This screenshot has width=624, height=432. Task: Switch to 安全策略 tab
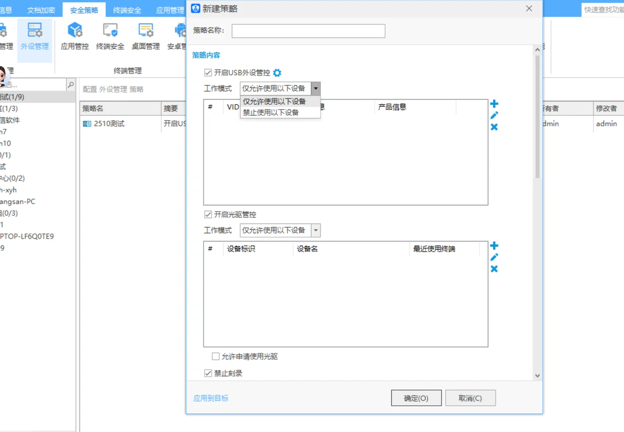[84, 10]
